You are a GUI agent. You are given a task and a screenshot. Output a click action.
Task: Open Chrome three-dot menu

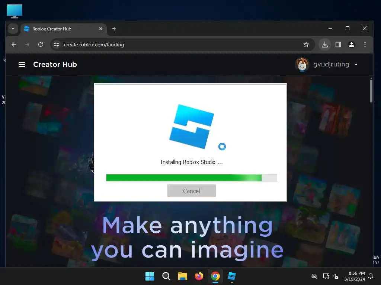pos(365,45)
